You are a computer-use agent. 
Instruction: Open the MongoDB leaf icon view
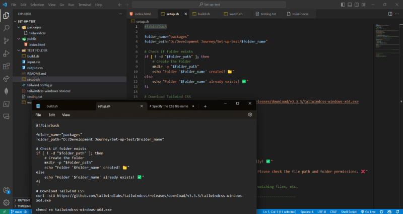pos(6,91)
